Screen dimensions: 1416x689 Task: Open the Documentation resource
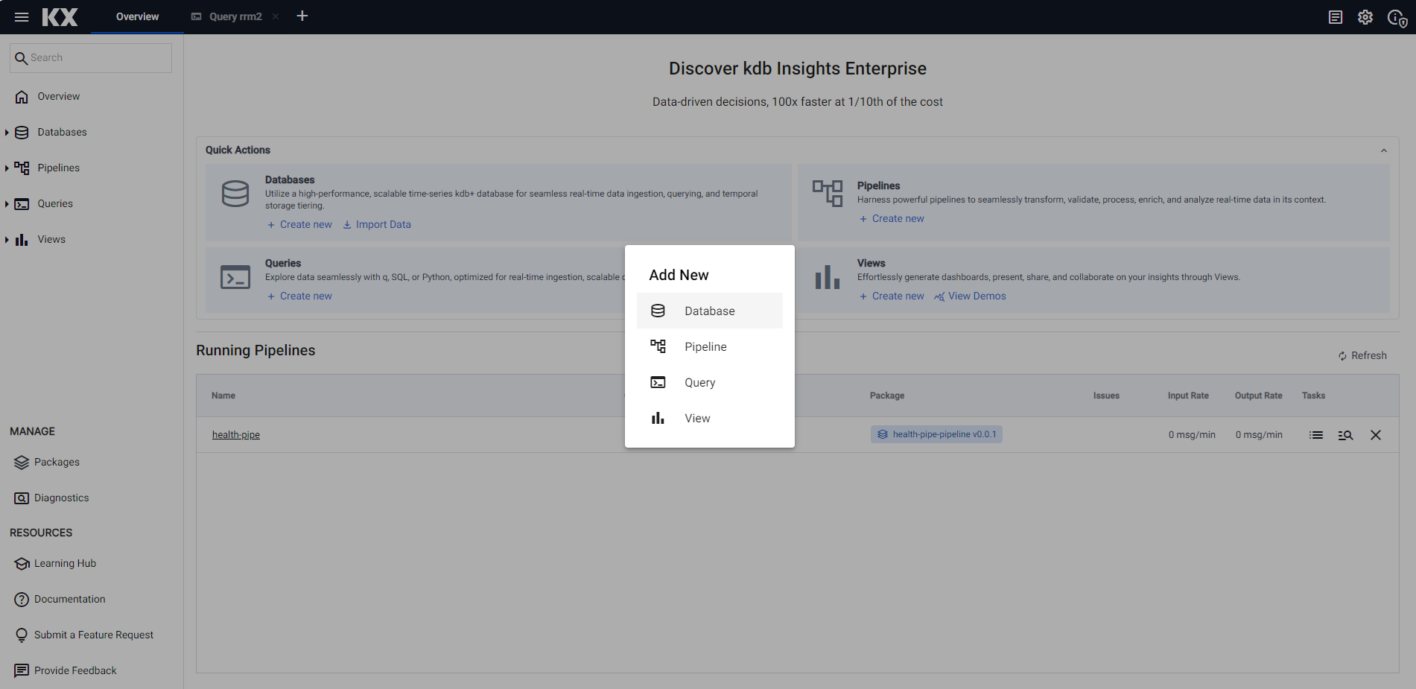(69, 599)
